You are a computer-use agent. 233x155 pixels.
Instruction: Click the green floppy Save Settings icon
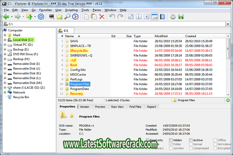(x=181, y=16)
